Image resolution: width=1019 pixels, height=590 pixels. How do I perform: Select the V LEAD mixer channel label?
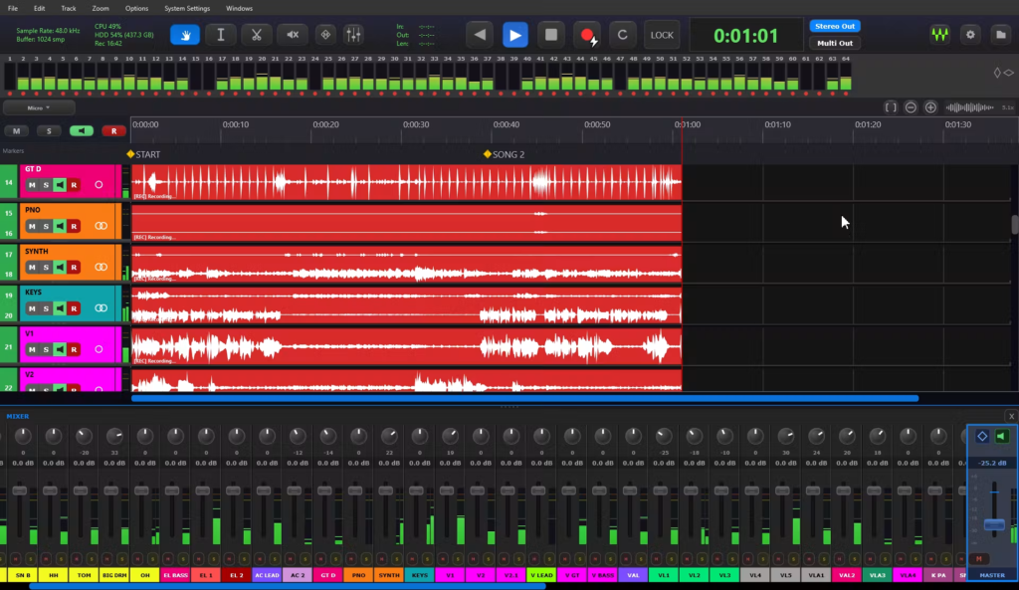[x=541, y=575]
